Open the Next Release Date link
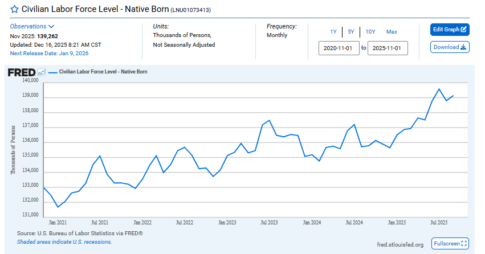This screenshot has height=254, width=485. [49, 54]
